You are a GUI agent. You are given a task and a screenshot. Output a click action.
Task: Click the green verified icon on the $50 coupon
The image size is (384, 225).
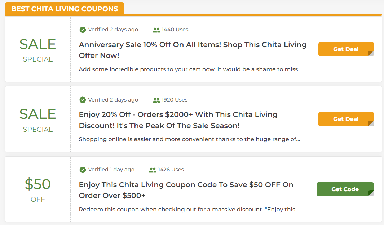[83, 170]
